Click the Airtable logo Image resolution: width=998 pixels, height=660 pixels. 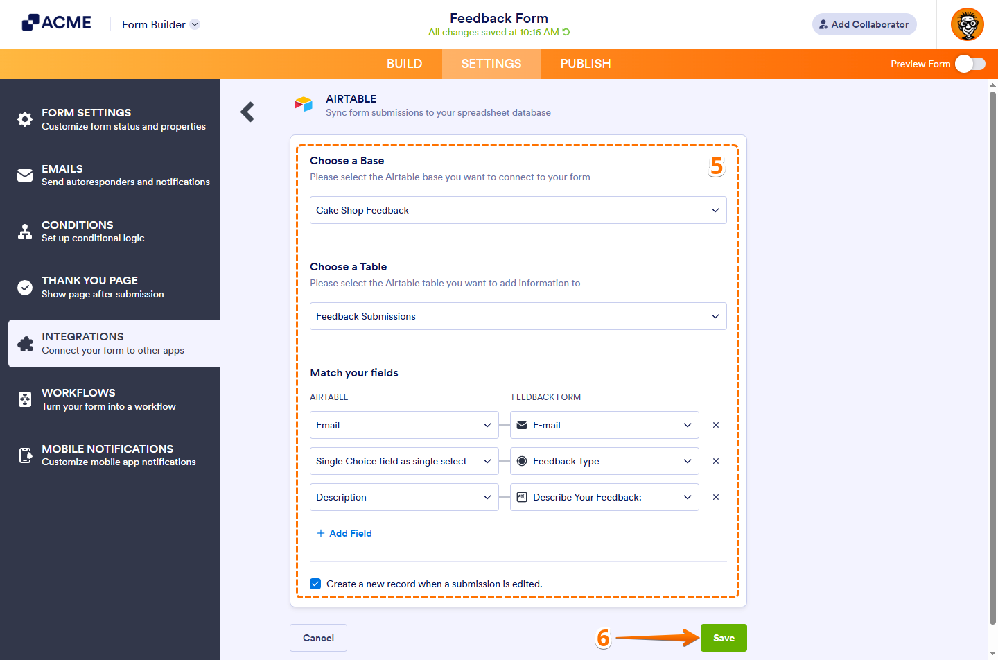point(304,103)
